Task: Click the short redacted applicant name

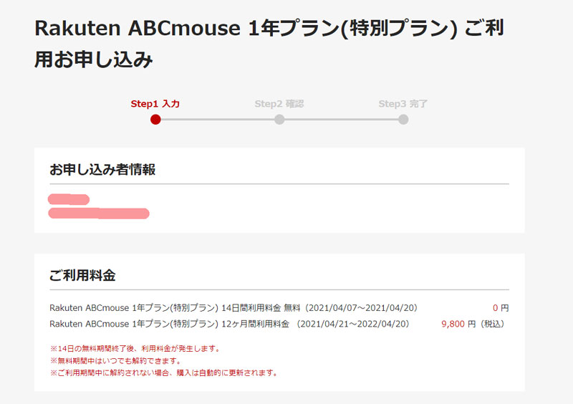Action: click(69, 199)
